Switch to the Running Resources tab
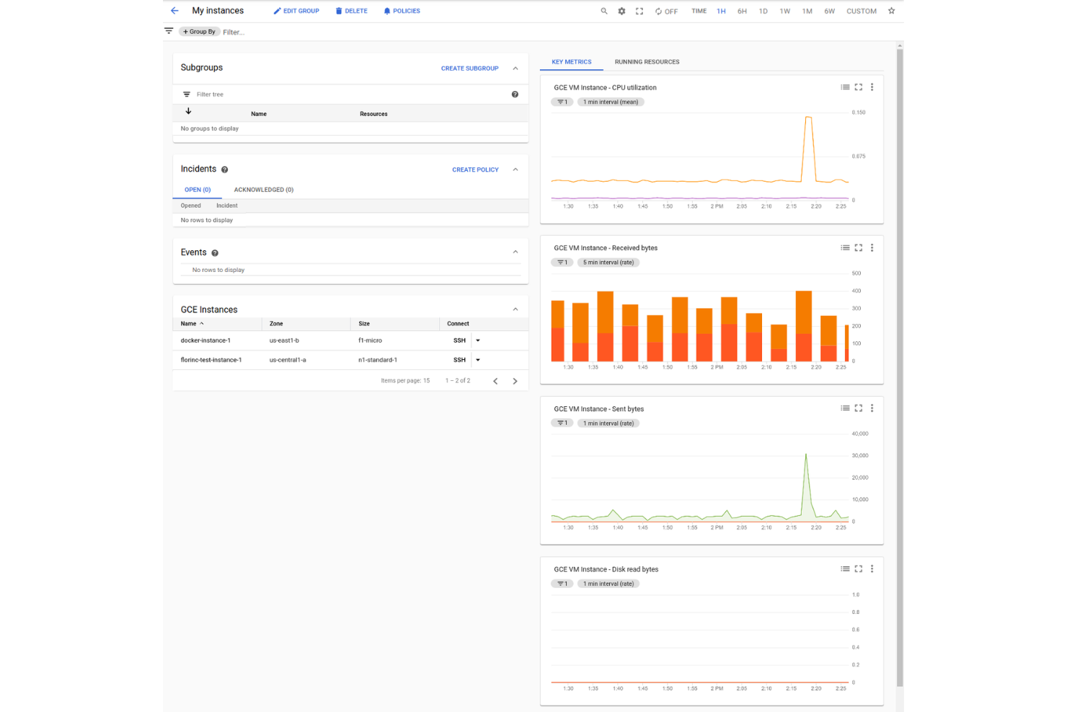 [x=646, y=62]
